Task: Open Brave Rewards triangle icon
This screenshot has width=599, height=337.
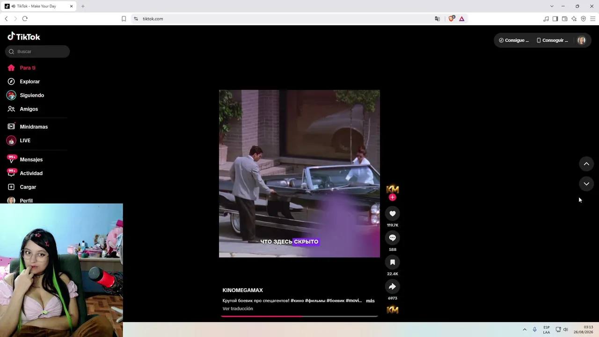Action: 461,19
